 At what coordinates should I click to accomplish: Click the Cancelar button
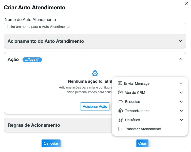pos(51,143)
